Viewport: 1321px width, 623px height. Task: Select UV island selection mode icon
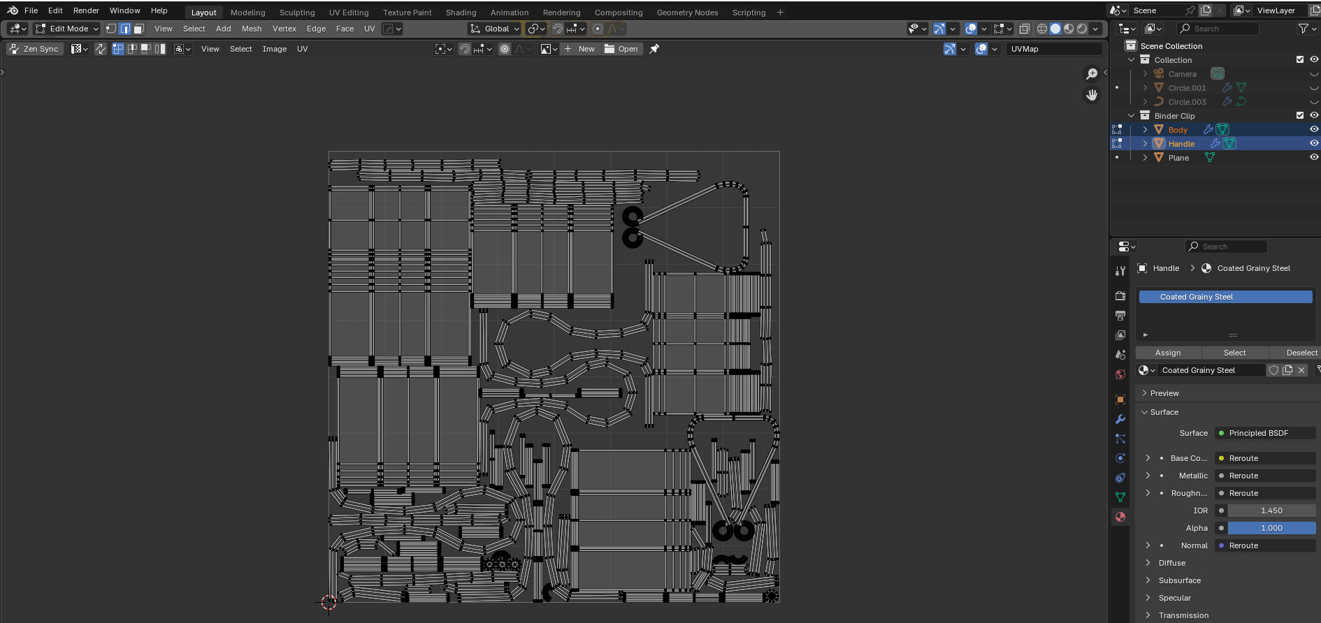click(x=160, y=49)
